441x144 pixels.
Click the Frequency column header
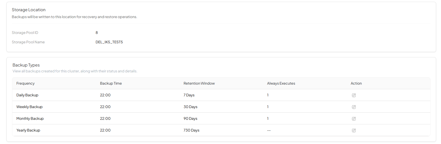[25, 83]
